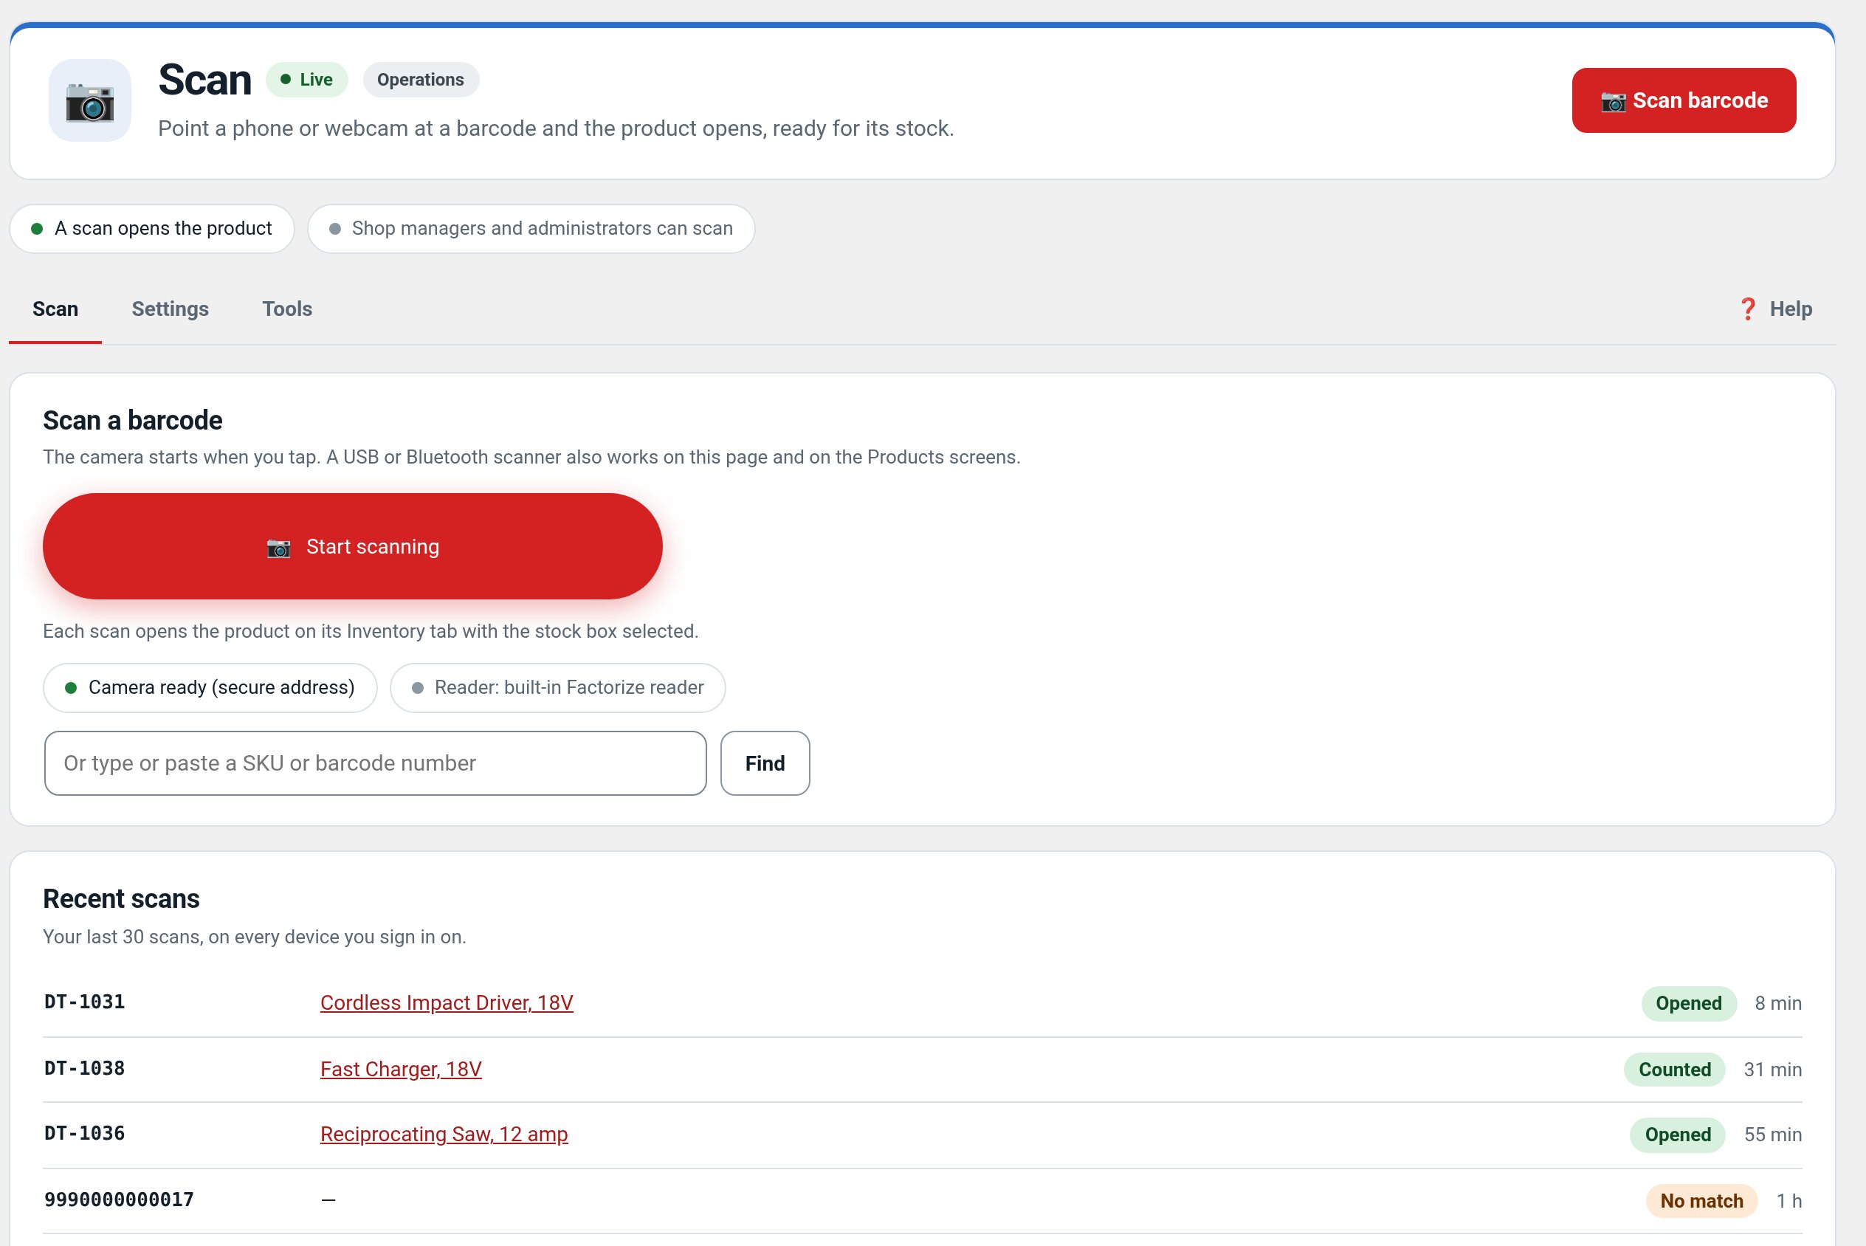Click the "31 min" timestamp
Viewport: 1866px width, 1246px height.
(1772, 1070)
